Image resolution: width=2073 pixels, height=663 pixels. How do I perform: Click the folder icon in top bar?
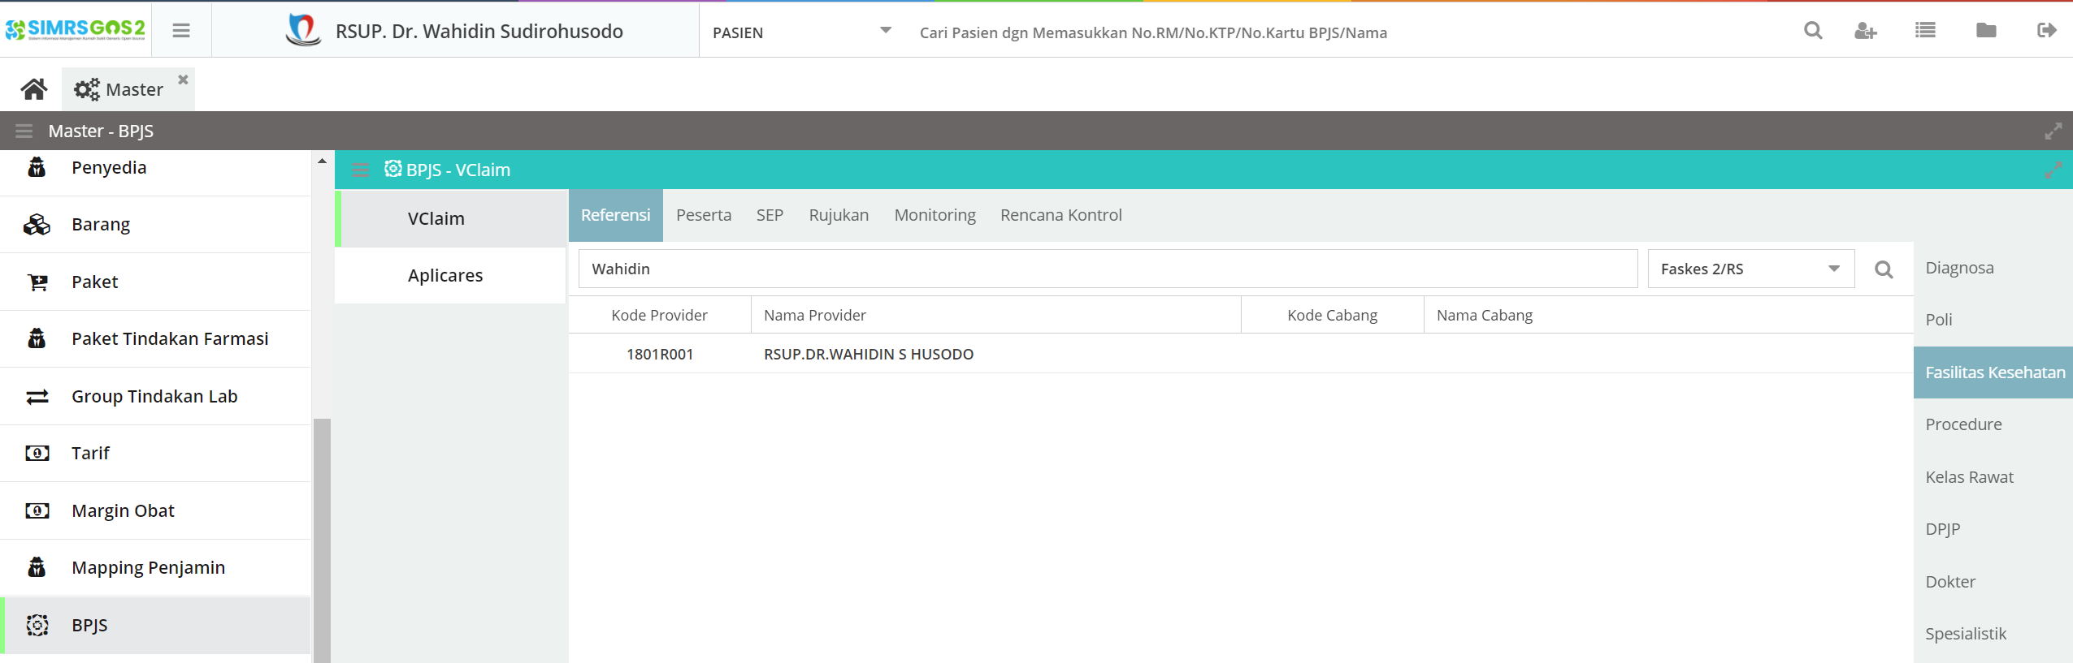click(1986, 31)
